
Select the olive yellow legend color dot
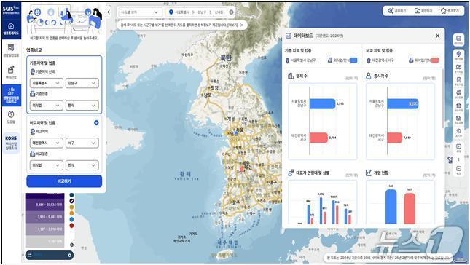[71, 207]
